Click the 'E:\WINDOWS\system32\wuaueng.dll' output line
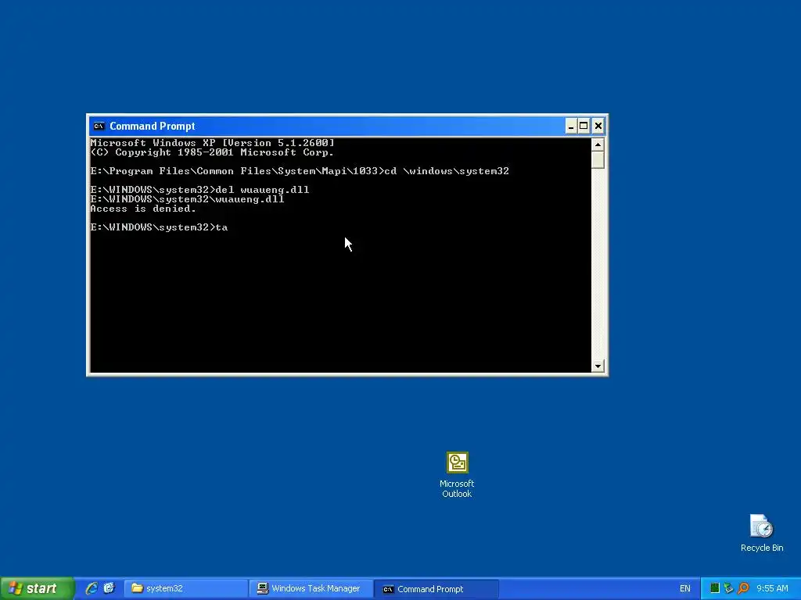This screenshot has height=600, width=801. click(187, 199)
